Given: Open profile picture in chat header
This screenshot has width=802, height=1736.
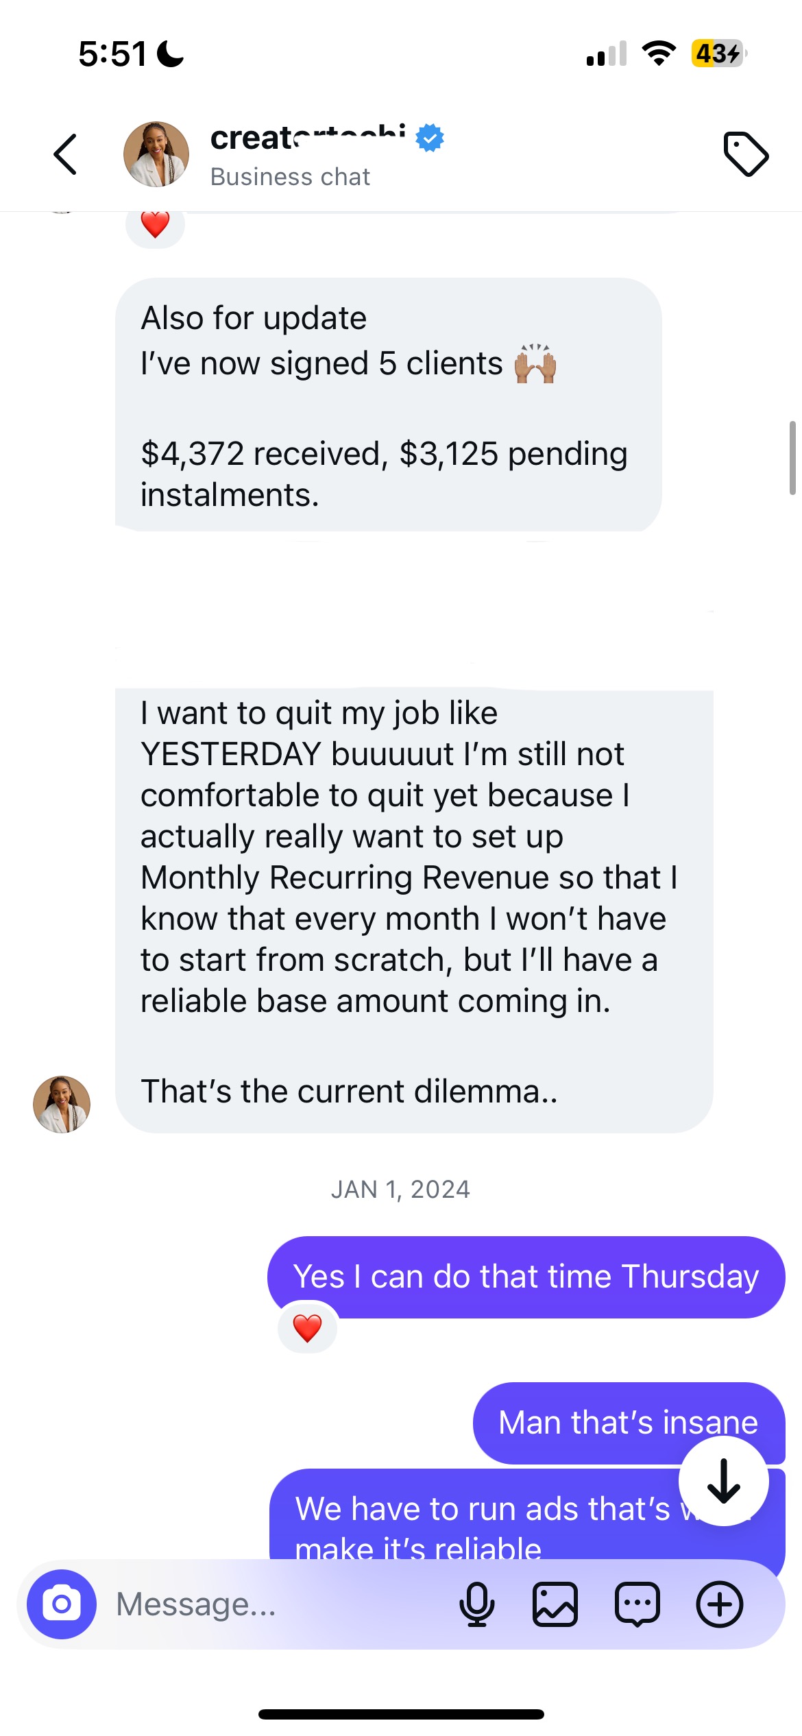Looking at the screenshot, I should [156, 154].
